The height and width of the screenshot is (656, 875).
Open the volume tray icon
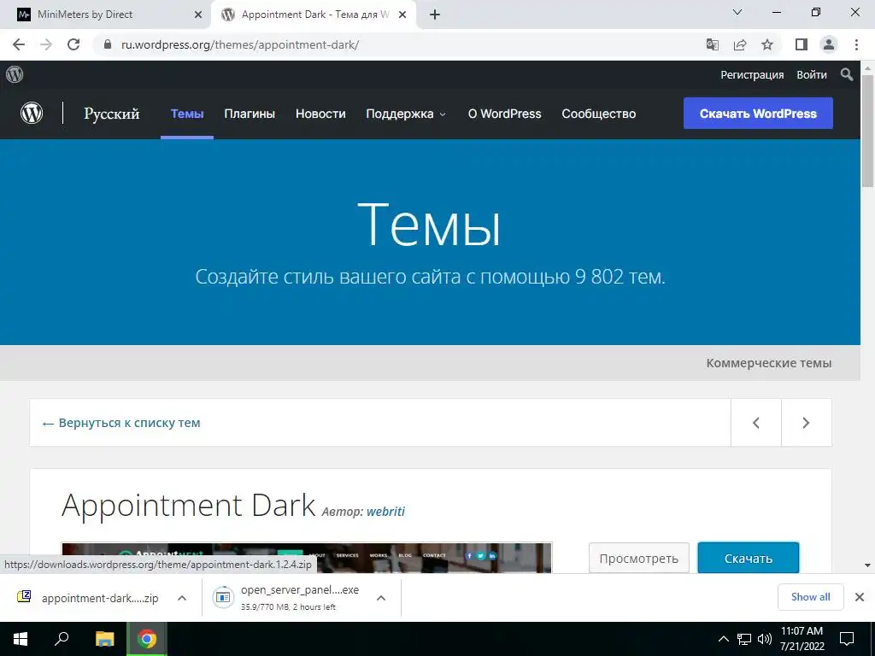pyautogui.click(x=765, y=639)
